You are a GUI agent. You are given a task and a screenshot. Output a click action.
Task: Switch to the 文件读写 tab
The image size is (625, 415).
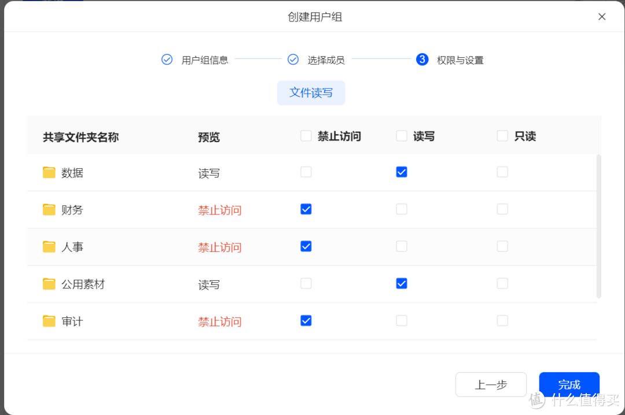[311, 92]
